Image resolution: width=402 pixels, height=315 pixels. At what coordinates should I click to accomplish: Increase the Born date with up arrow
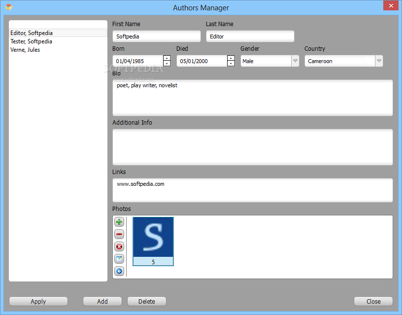pyautogui.click(x=167, y=58)
